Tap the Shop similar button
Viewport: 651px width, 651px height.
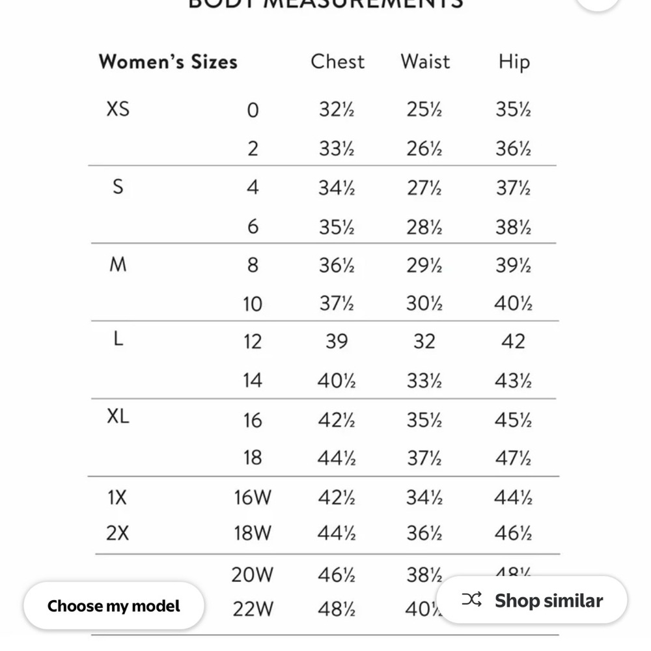click(x=531, y=600)
